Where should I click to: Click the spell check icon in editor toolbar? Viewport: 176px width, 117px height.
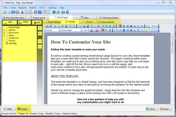pos(51,26)
